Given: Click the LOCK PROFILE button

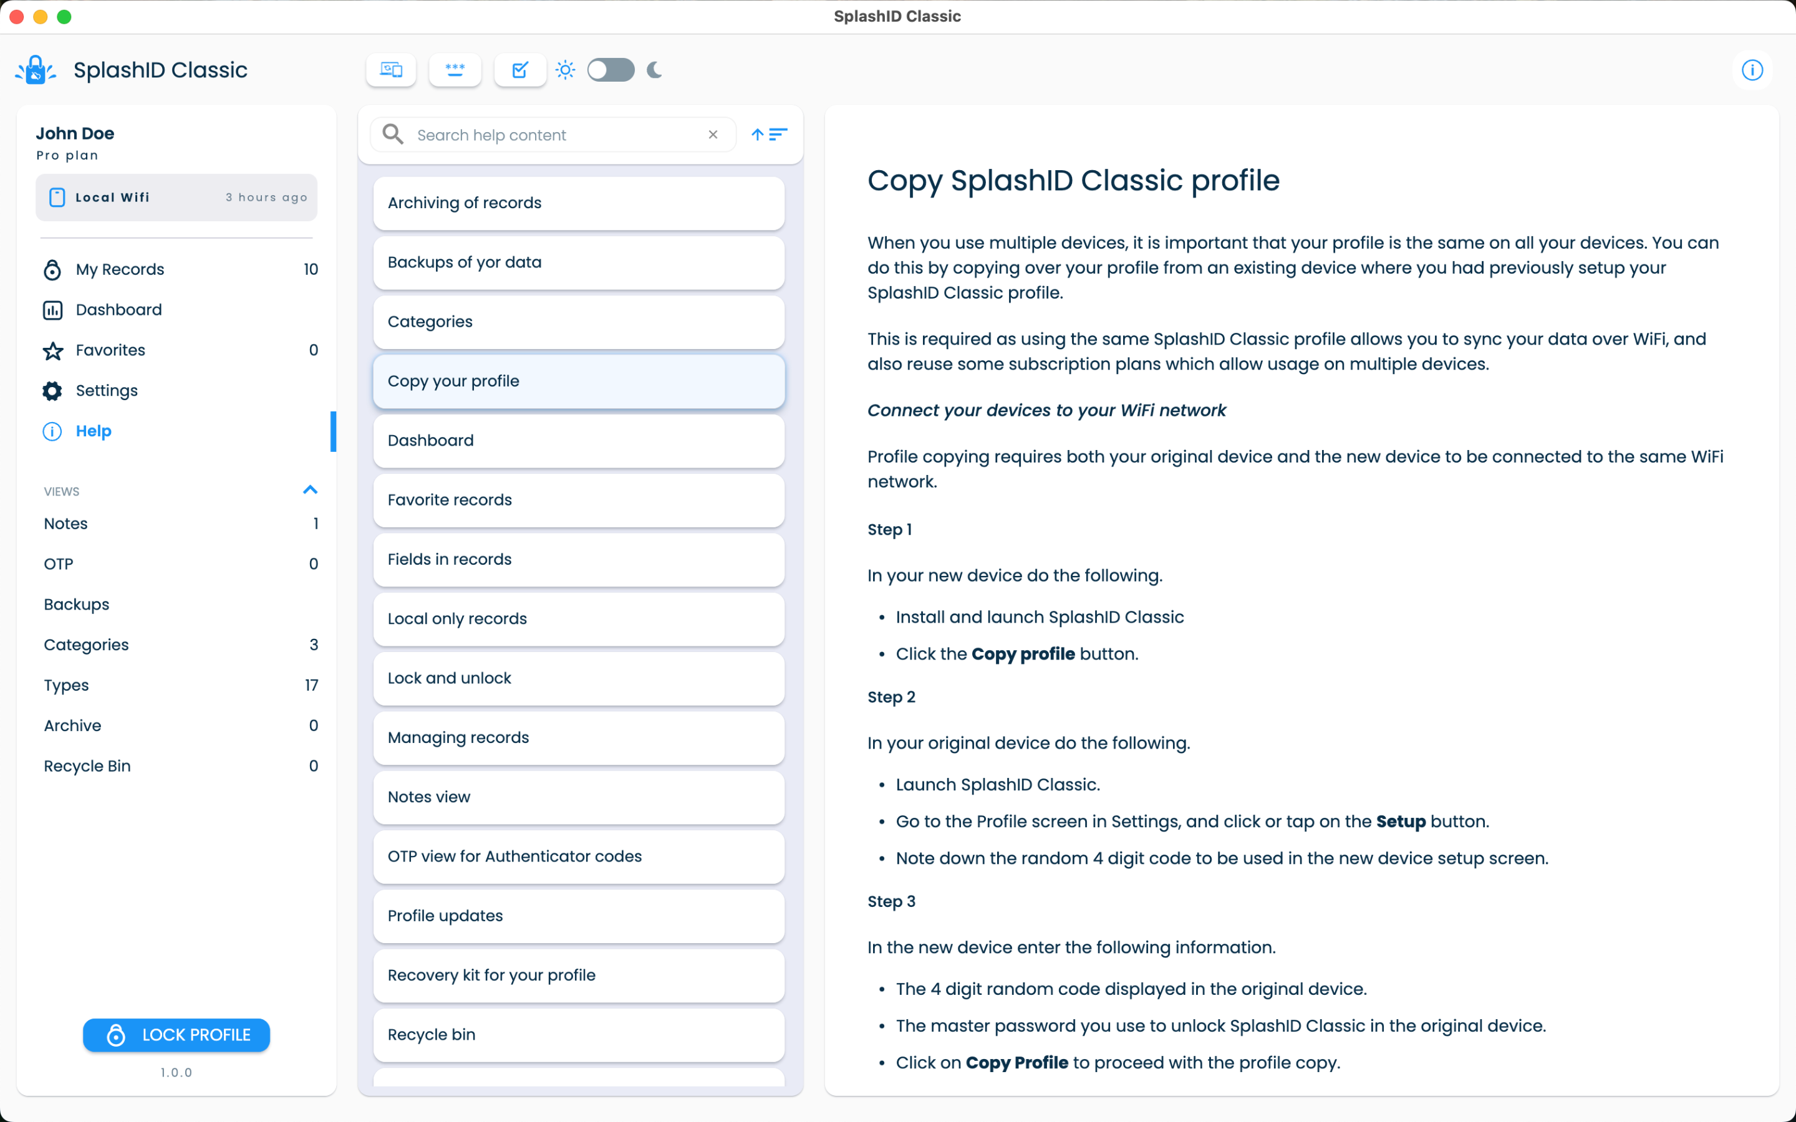Looking at the screenshot, I should [176, 1035].
